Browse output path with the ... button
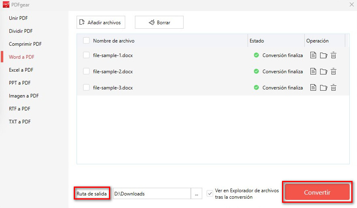The width and height of the screenshot is (357, 208). click(197, 194)
